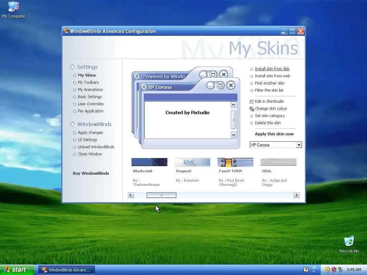Click the preview scrollbar down arrow

tap(233, 135)
